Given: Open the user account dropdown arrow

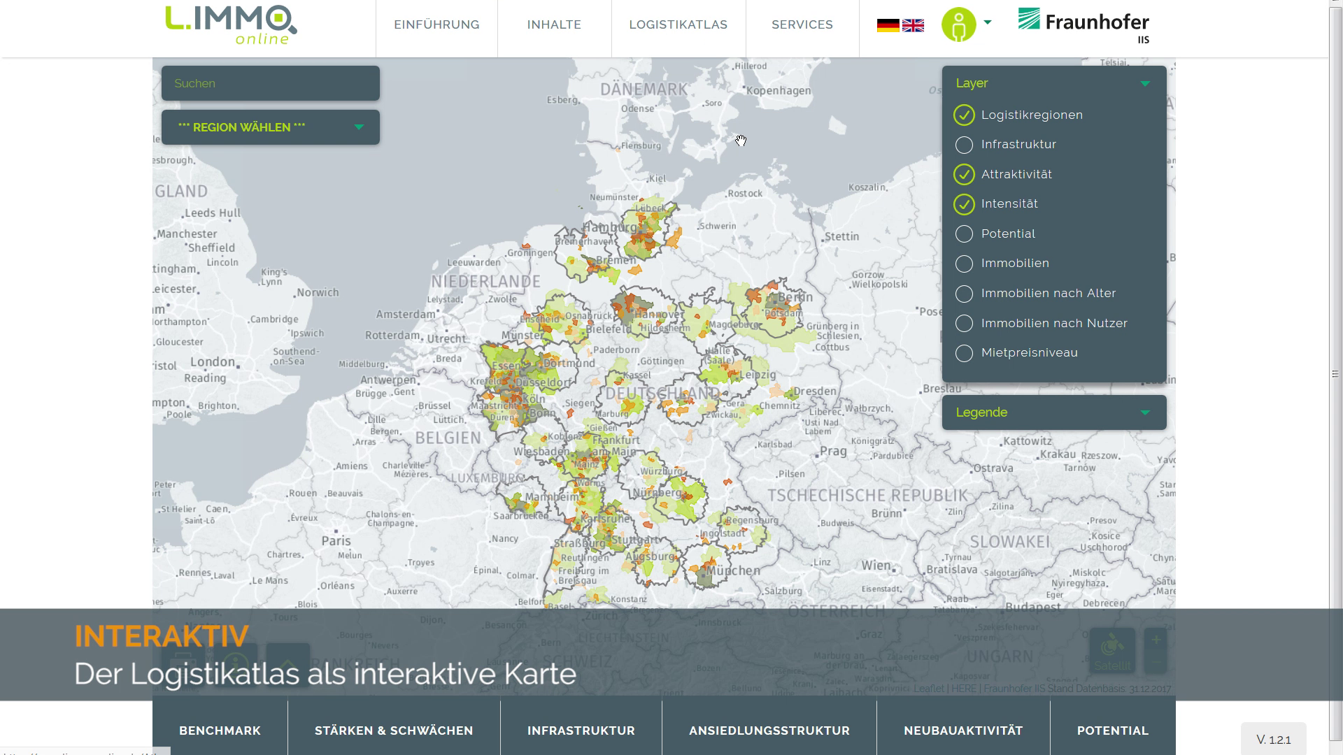Looking at the screenshot, I should pos(988,22).
